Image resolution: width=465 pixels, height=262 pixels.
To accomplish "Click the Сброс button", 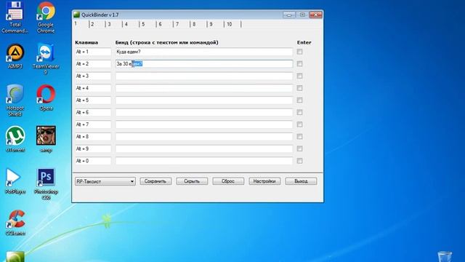I will point(228,181).
